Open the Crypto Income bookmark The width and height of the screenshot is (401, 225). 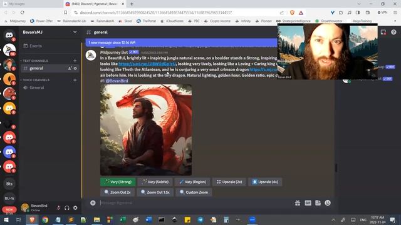(x=217, y=21)
